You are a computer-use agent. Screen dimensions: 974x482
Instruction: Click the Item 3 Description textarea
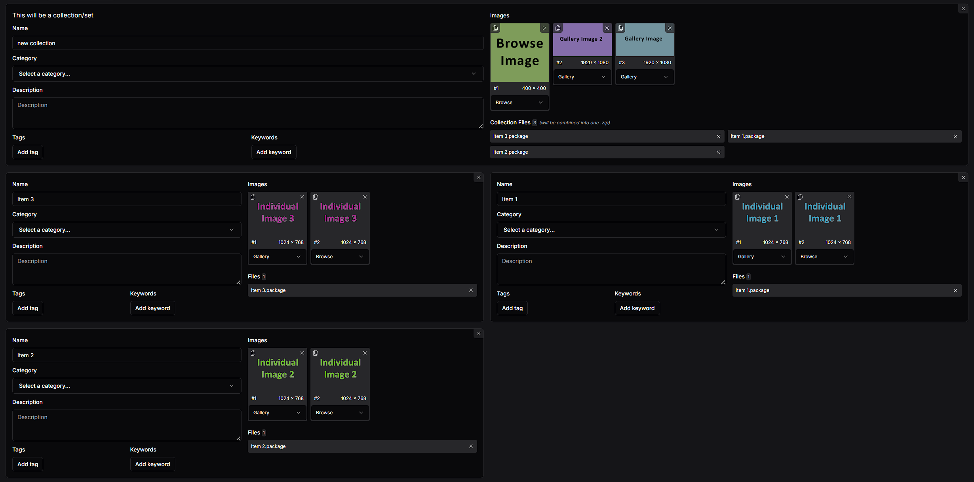[126, 269]
